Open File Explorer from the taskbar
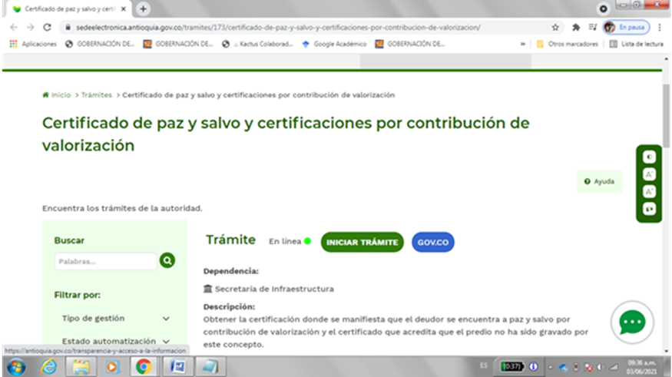Screen dimensions: 672x377 pyautogui.click(x=81, y=367)
